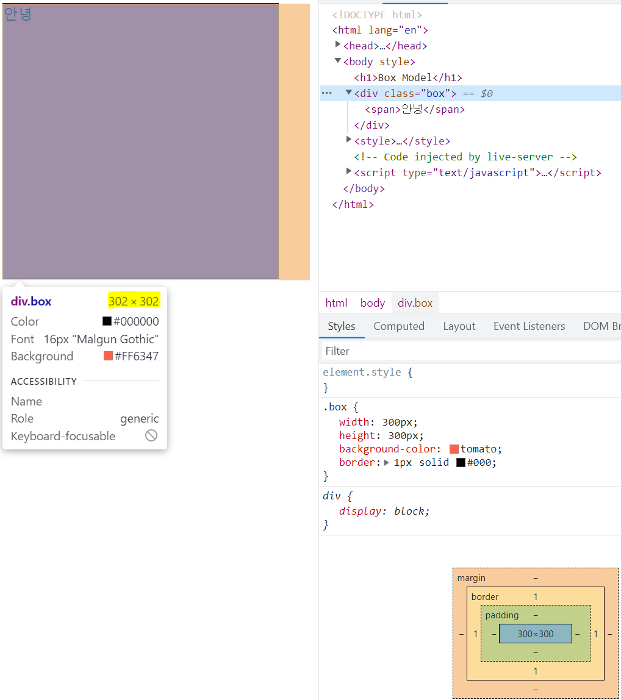Viewport: 621px width, 700px height.
Task: Select the Styles tab
Action: coord(342,326)
